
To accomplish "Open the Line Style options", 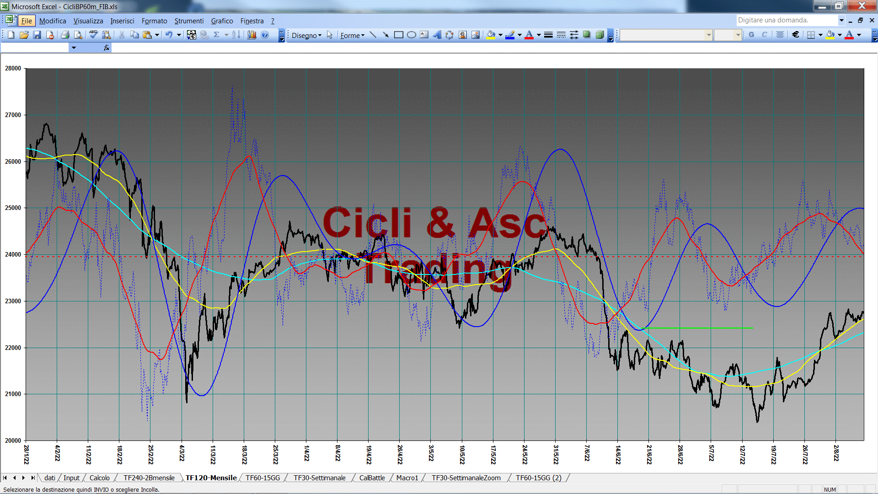I will (548, 35).
